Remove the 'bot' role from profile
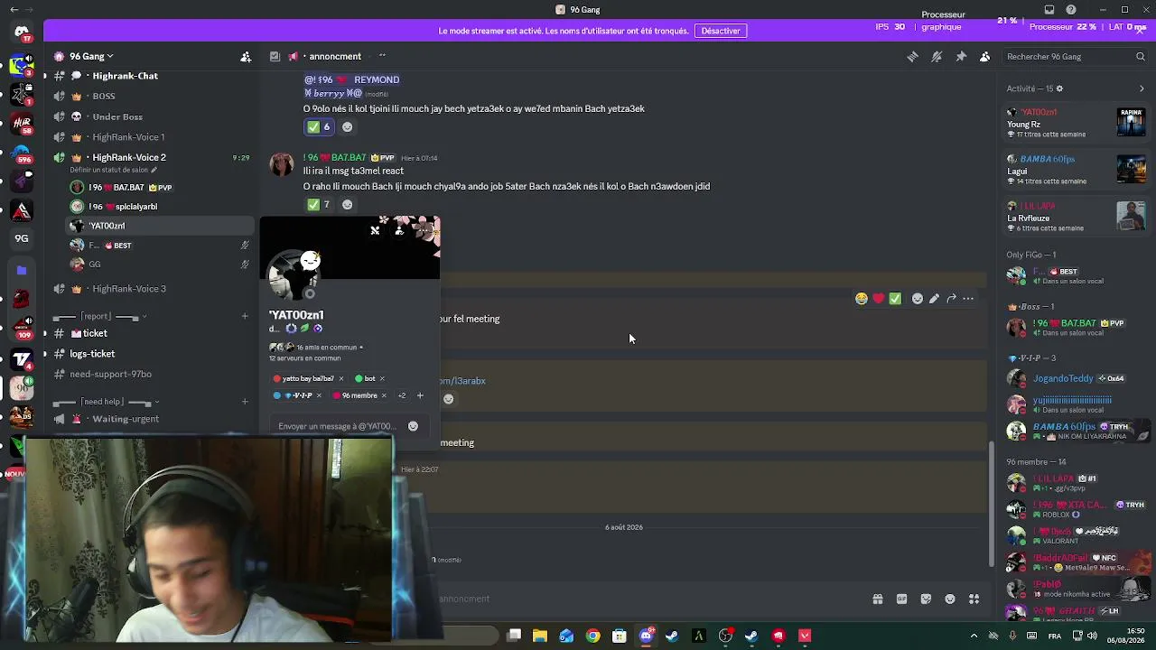Image resolution: width=1156 pixels, height=650 pixels. click(382, 378)
